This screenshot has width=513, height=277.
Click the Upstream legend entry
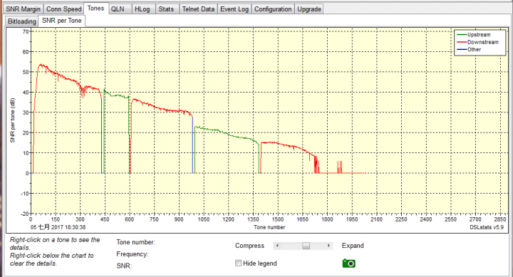(x=479, y=35)
